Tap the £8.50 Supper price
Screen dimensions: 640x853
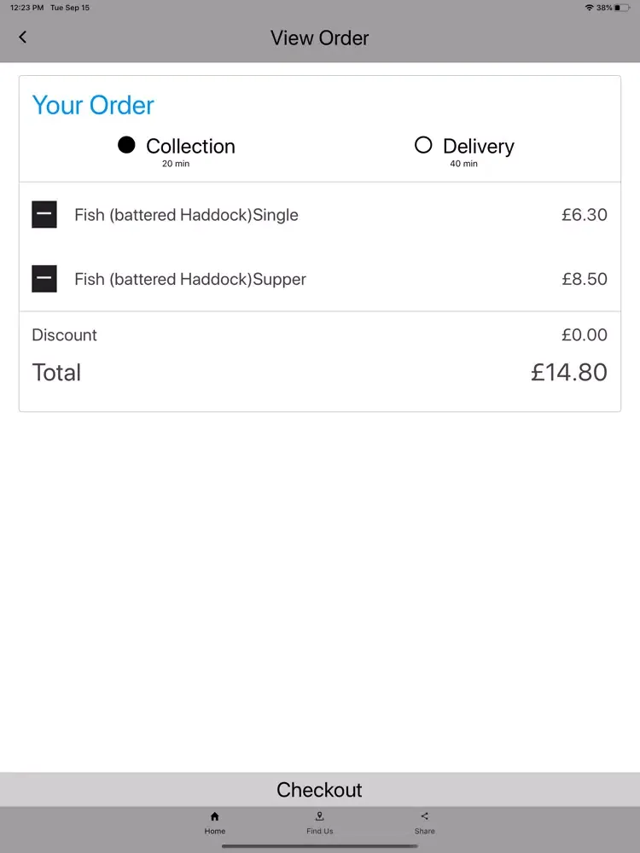pos(585,279)
